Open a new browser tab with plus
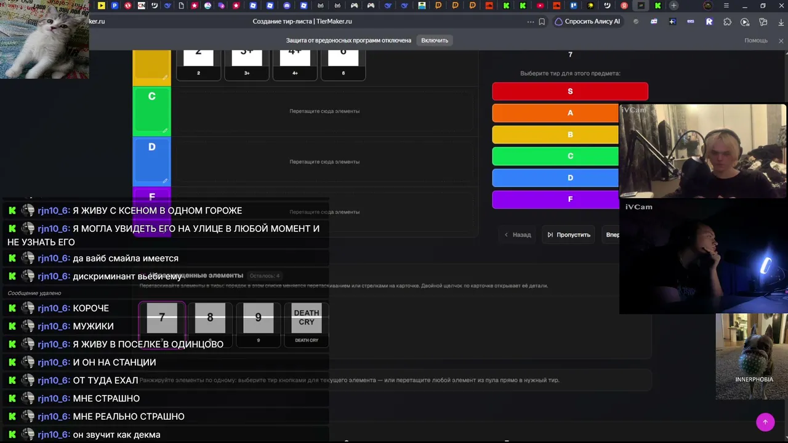Viewport: 788px width, 443px height. pos(673,6)
